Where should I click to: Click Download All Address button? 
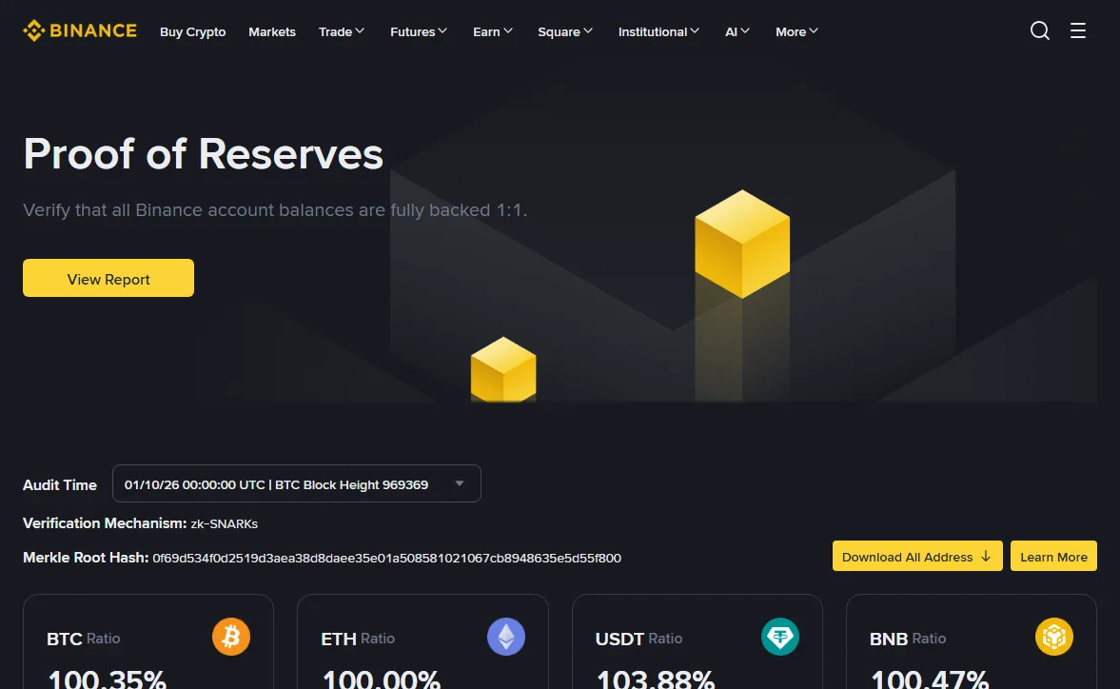[x=917, y=556]
